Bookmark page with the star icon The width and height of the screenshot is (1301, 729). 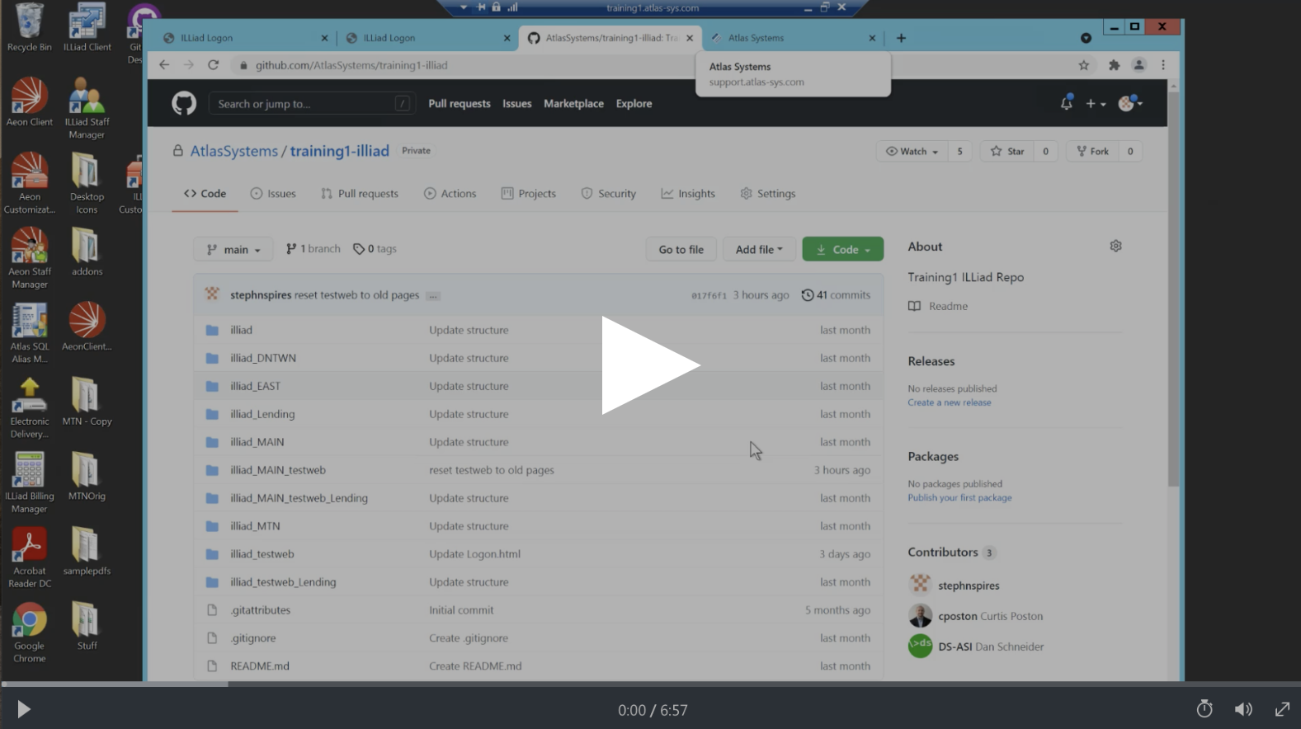click(1083, 65)
